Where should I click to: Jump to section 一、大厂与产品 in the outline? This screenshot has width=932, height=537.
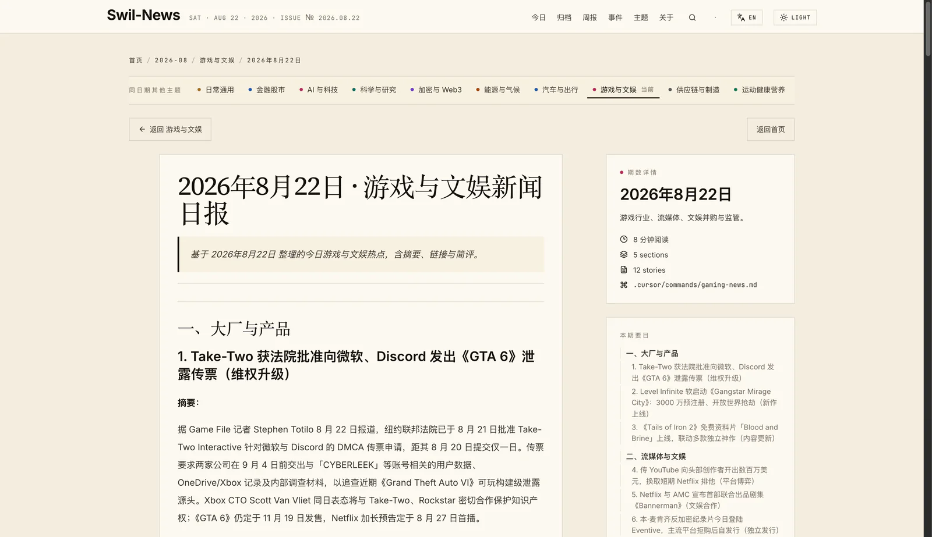coord(652,353)
